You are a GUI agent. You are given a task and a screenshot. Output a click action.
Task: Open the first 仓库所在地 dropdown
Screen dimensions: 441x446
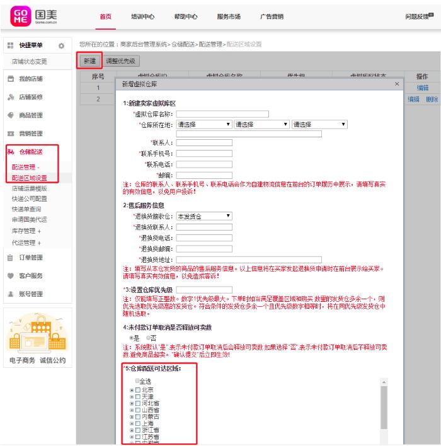coord(205,125)
